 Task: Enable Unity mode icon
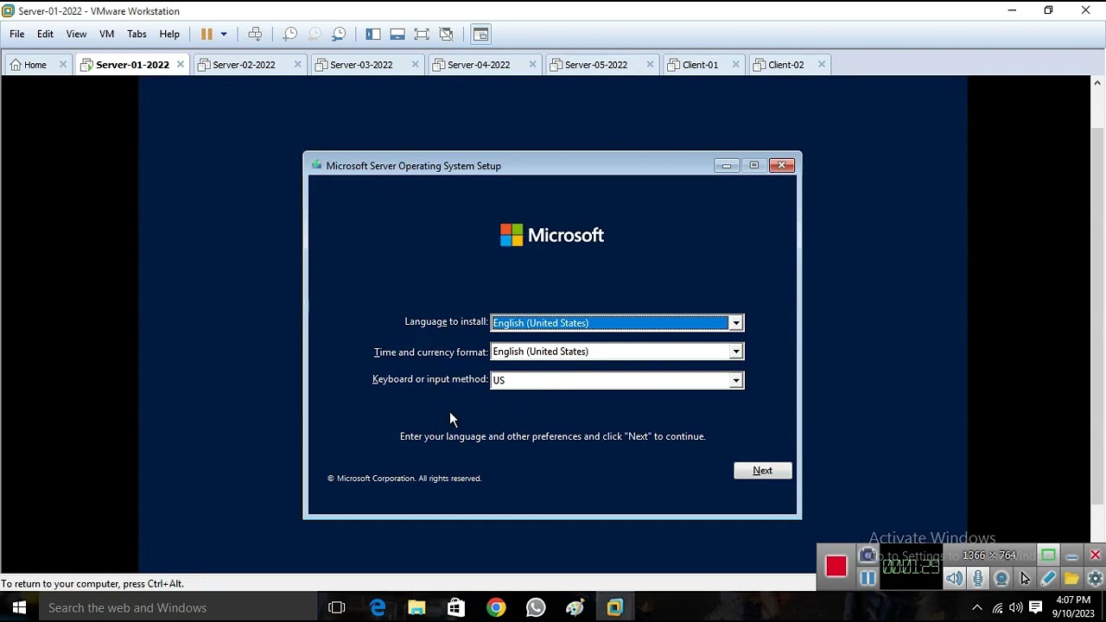coord(446,34)
